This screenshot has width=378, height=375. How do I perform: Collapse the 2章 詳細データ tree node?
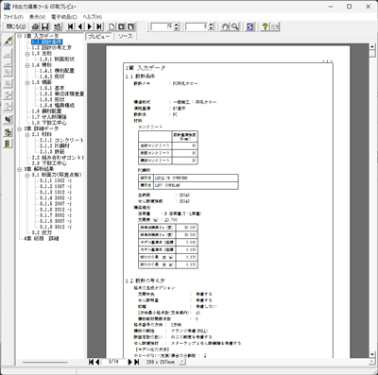pyautogui.click(x=20, y=128)
